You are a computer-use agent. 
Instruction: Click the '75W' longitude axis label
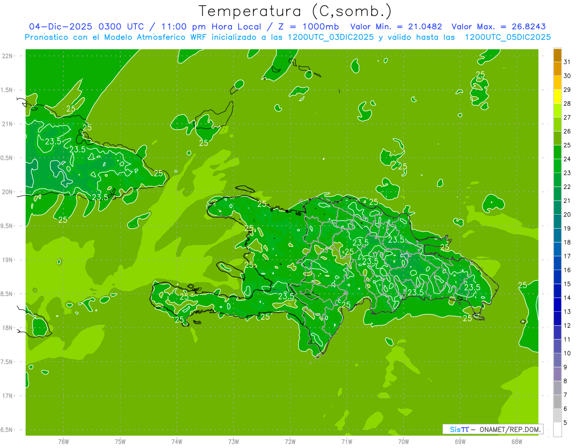(120, 442)
